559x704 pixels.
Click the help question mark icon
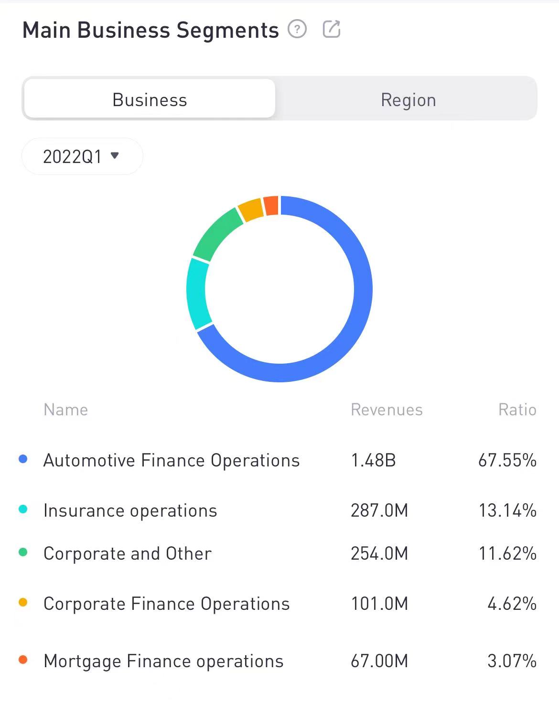click(x=297, y=30)
